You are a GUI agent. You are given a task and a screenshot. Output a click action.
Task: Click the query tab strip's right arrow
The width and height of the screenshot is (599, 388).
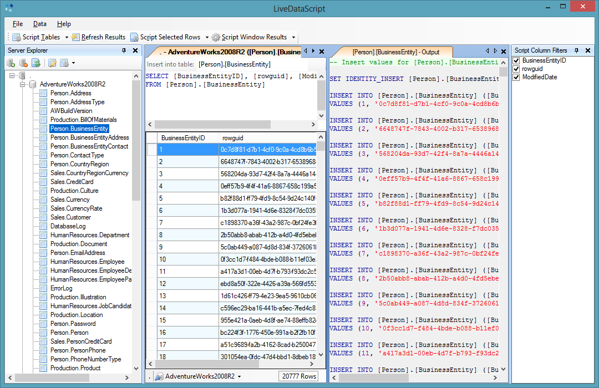(313, 51)
